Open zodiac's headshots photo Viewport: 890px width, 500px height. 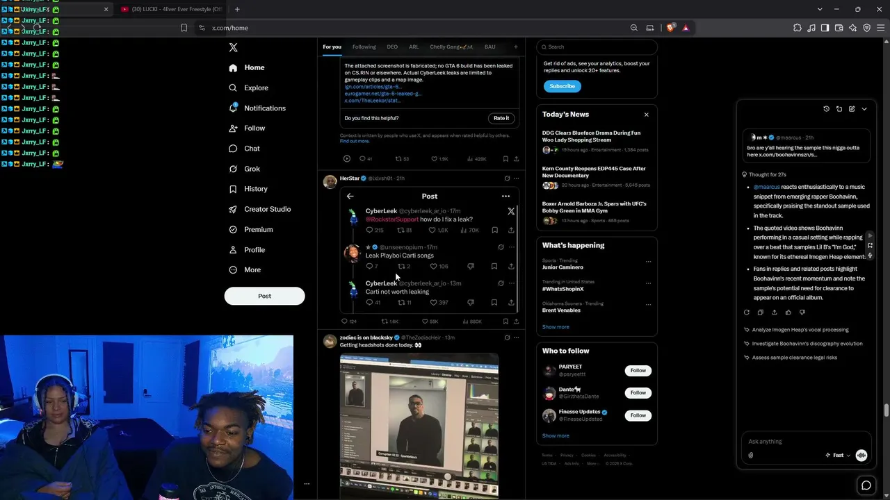click(x=419, y=426)
